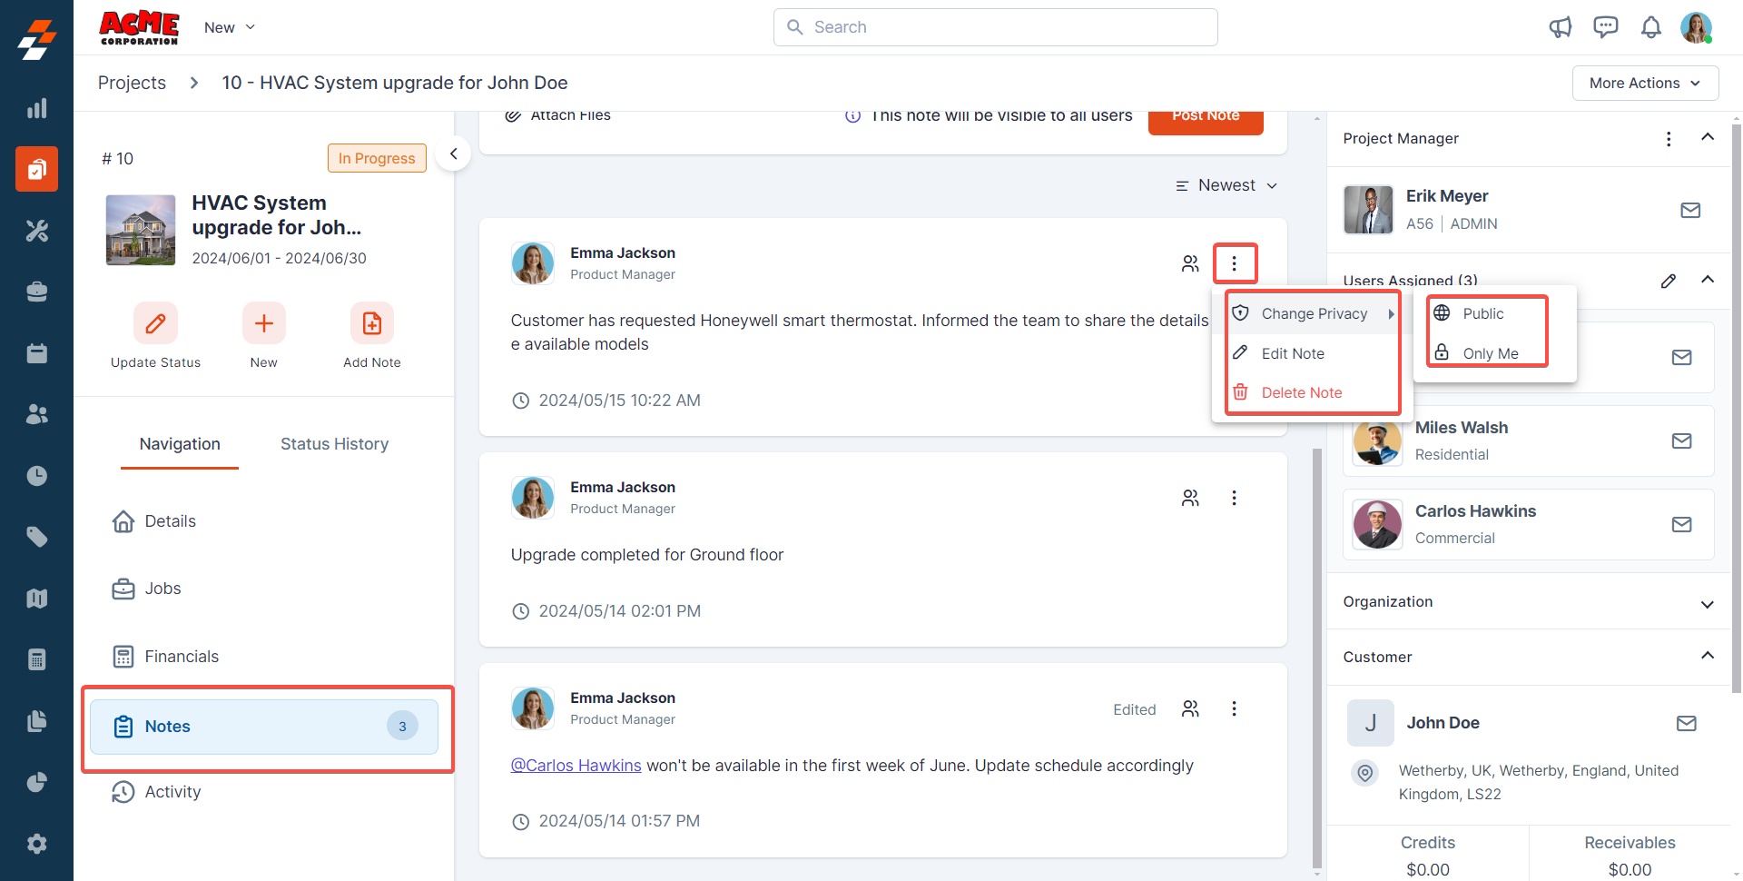The width and height of the screenshot is (1743, 881).
Task: Click the stacked documents sidebar icon
Action: click(x=36, y=721)
